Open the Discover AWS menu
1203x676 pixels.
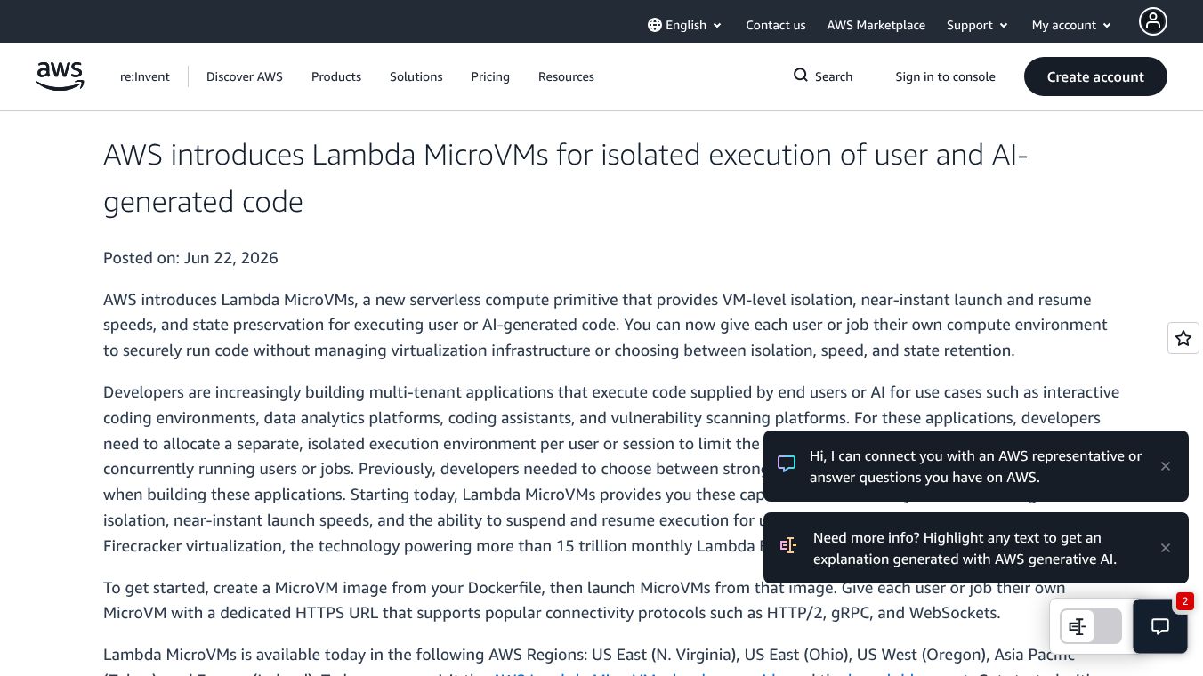tap(245, 76)
